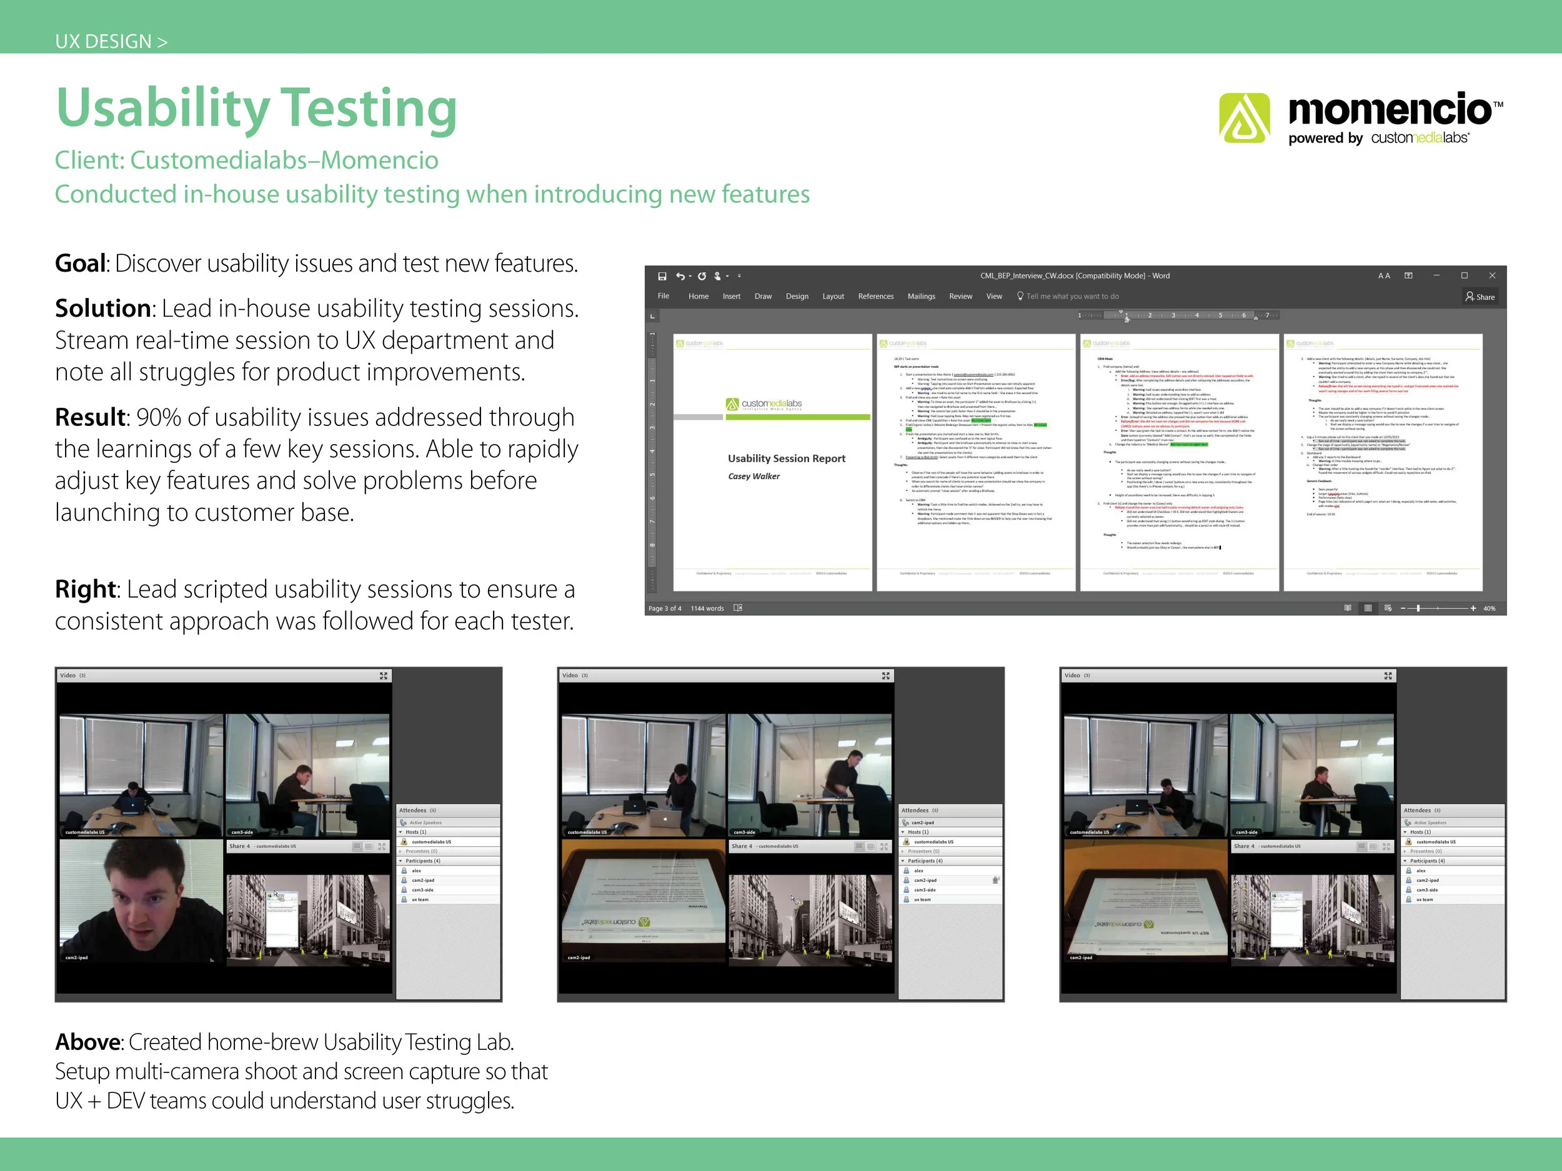Viewport: 1562px width, 1171px height.
Task: Click the Active Speakers icon in the right meeting
Action: tap(1408, 823)
